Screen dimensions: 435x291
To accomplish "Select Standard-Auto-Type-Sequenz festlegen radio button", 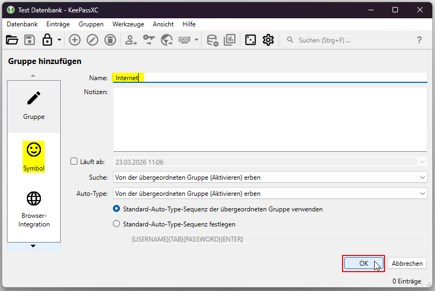I will tap(116, 224).
